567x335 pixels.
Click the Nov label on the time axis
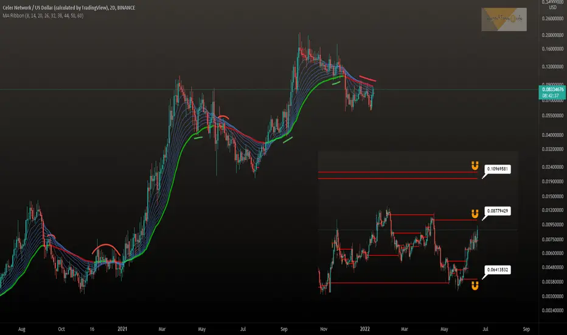pos(324,329)
